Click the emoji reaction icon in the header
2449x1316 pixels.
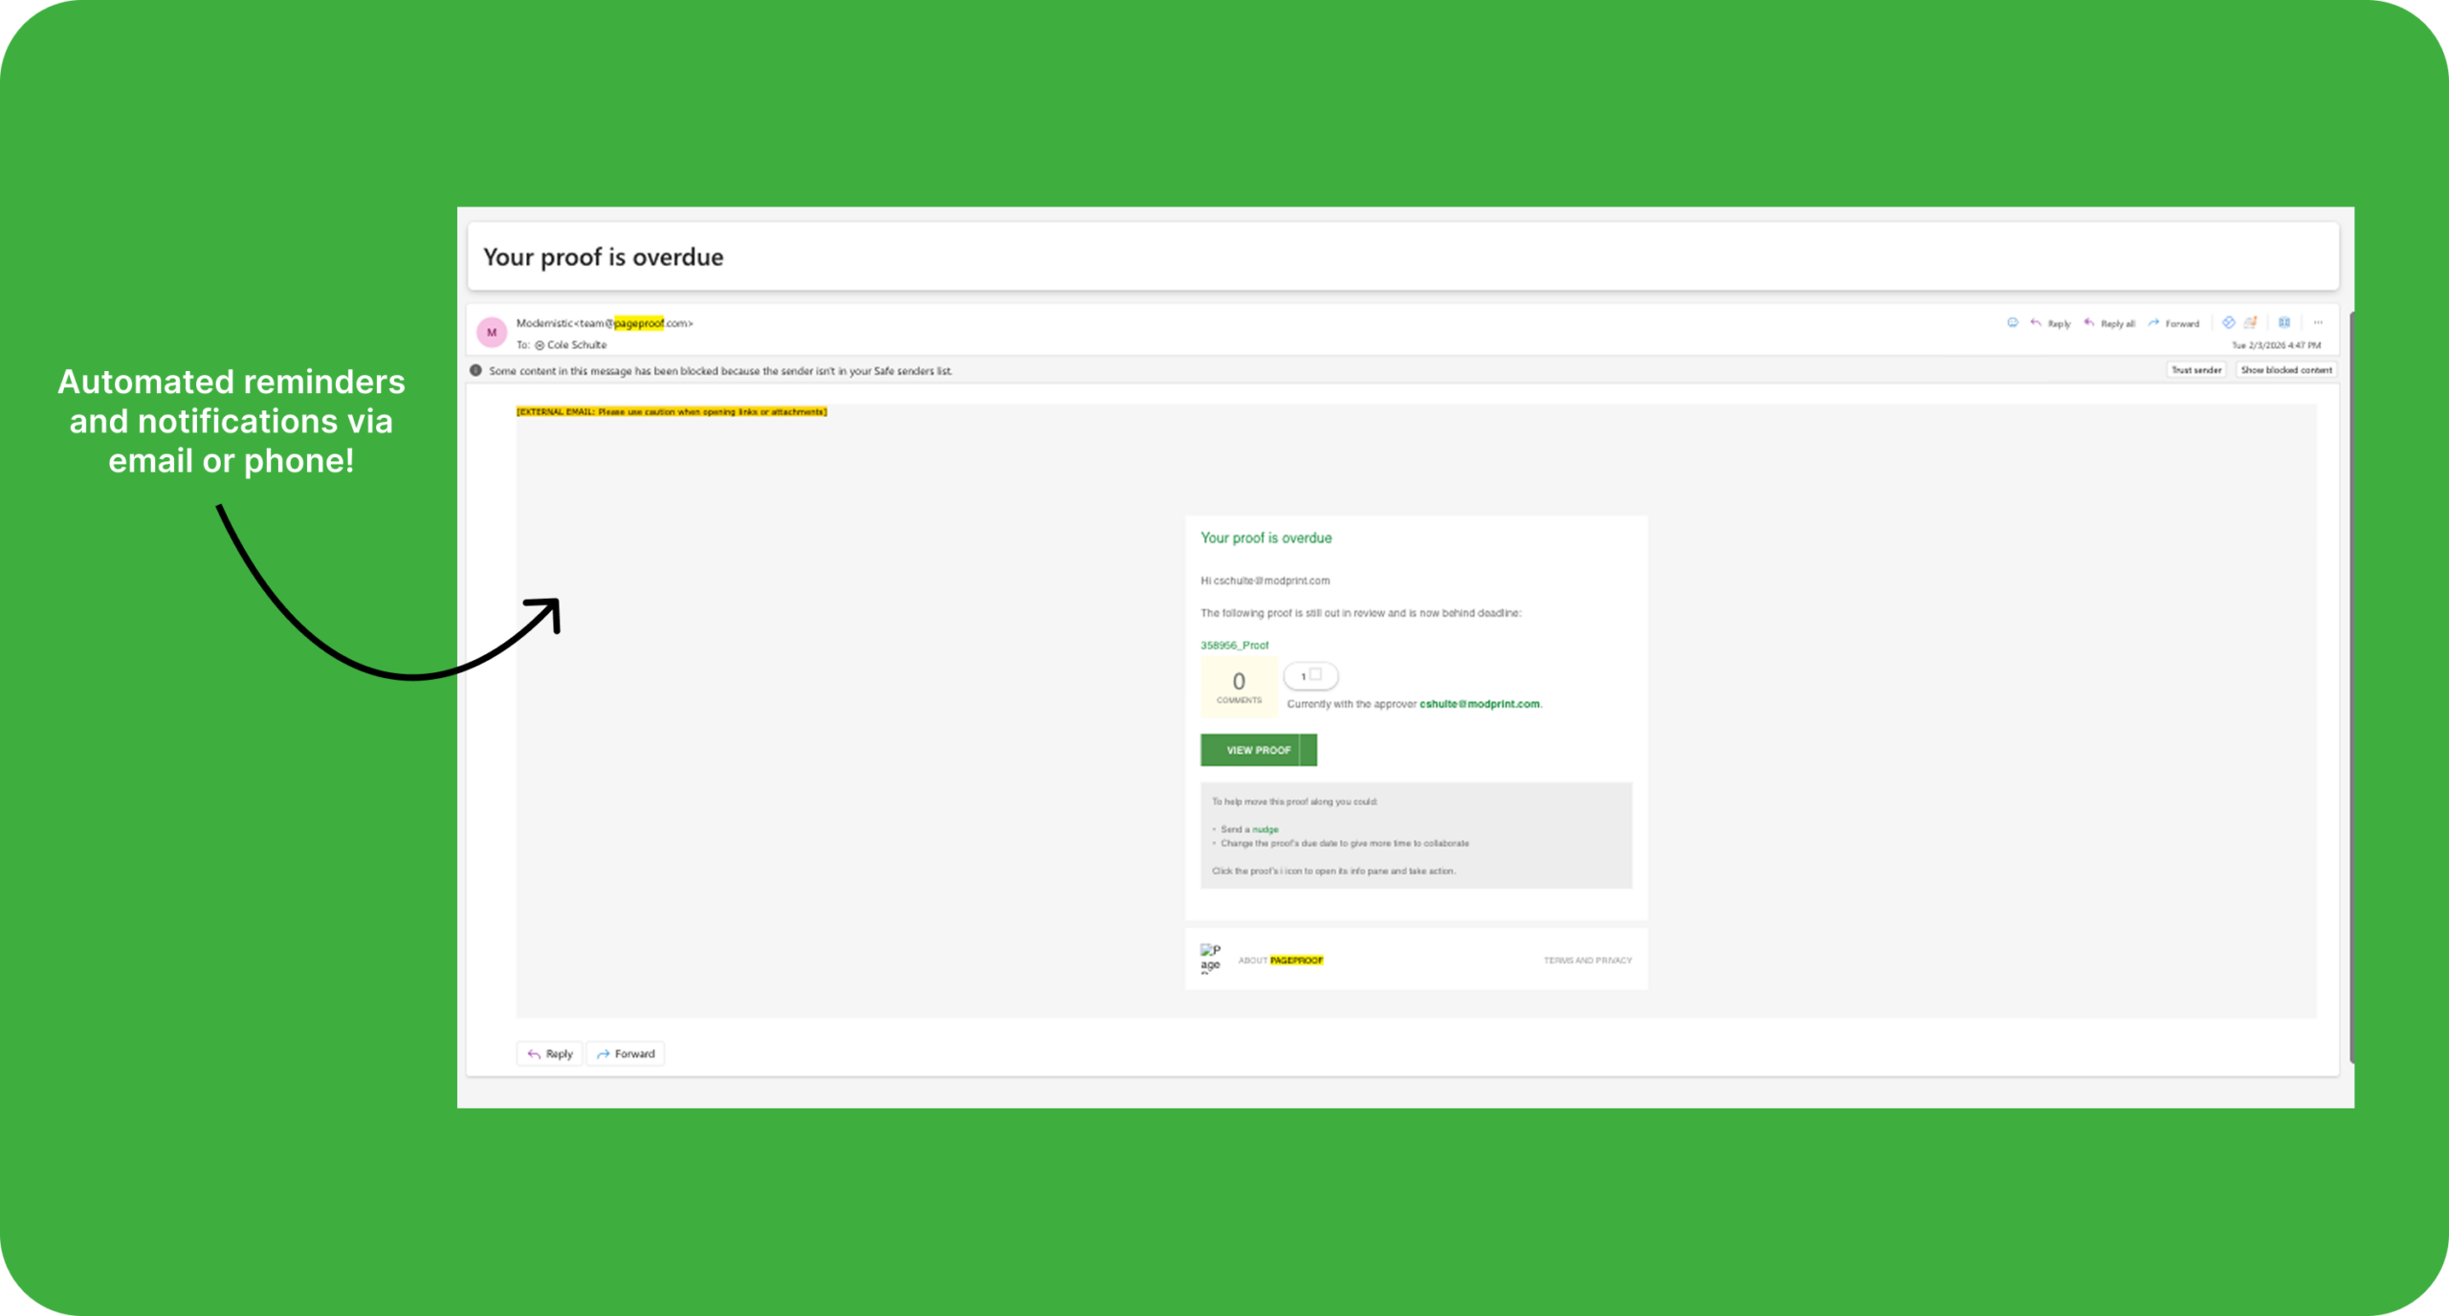[2012, 323]
